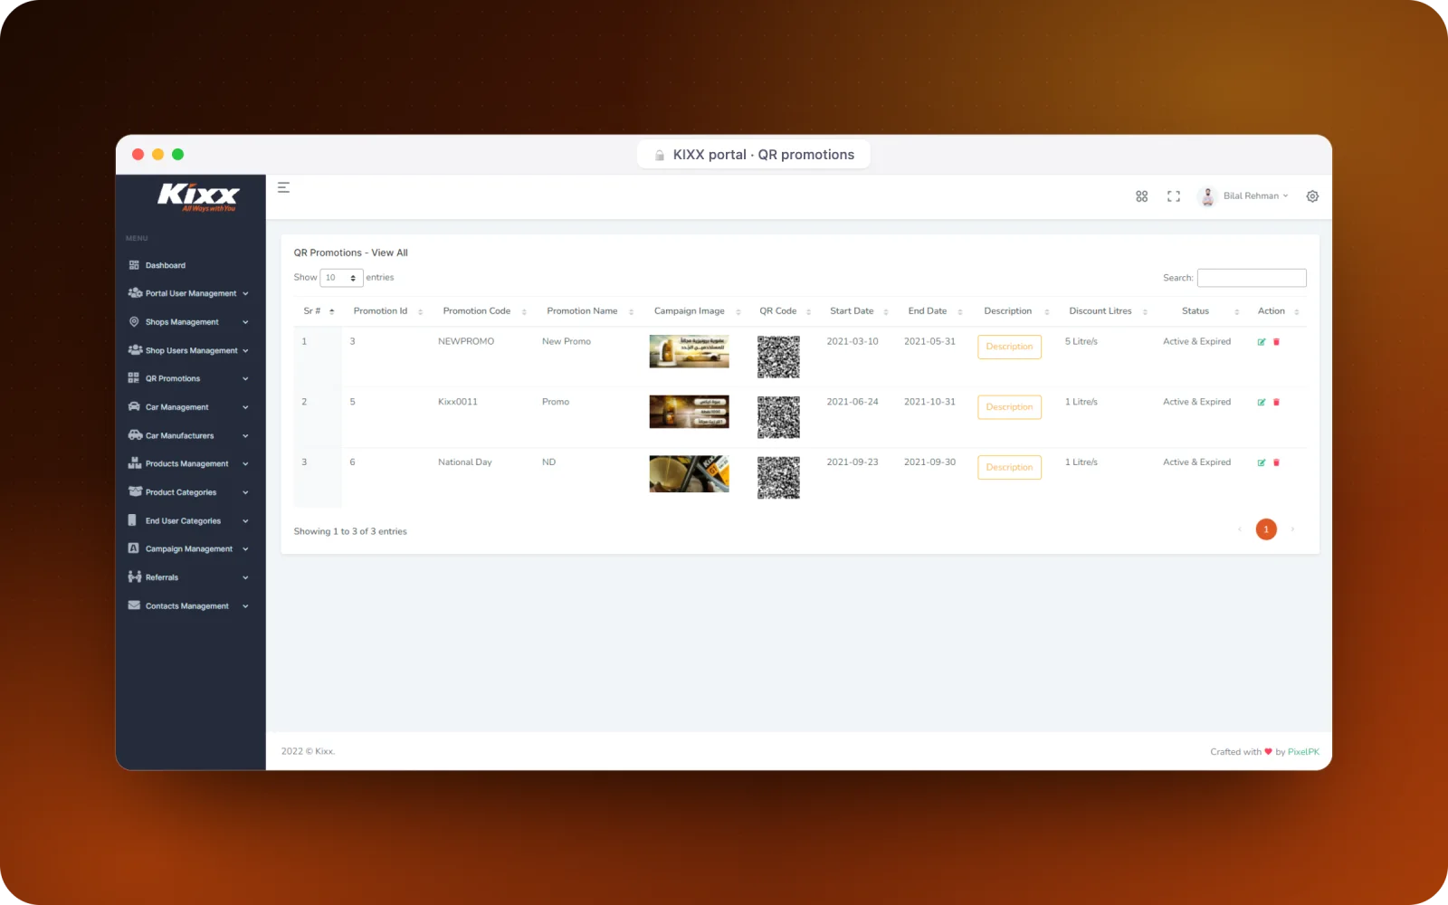Show Description for NEWPROMO promotion
Image resolution: width=1448 pixels, height=905 pixels.
pyautogui.click(x=1009, y=347)
